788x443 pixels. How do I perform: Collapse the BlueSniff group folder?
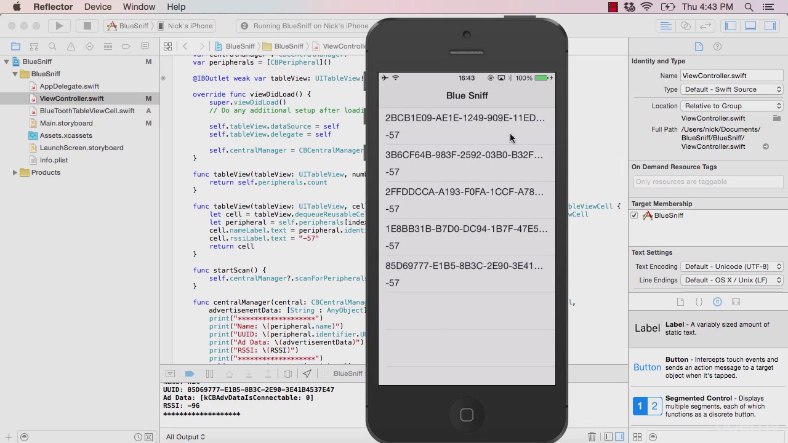click(x=15, y=74)
